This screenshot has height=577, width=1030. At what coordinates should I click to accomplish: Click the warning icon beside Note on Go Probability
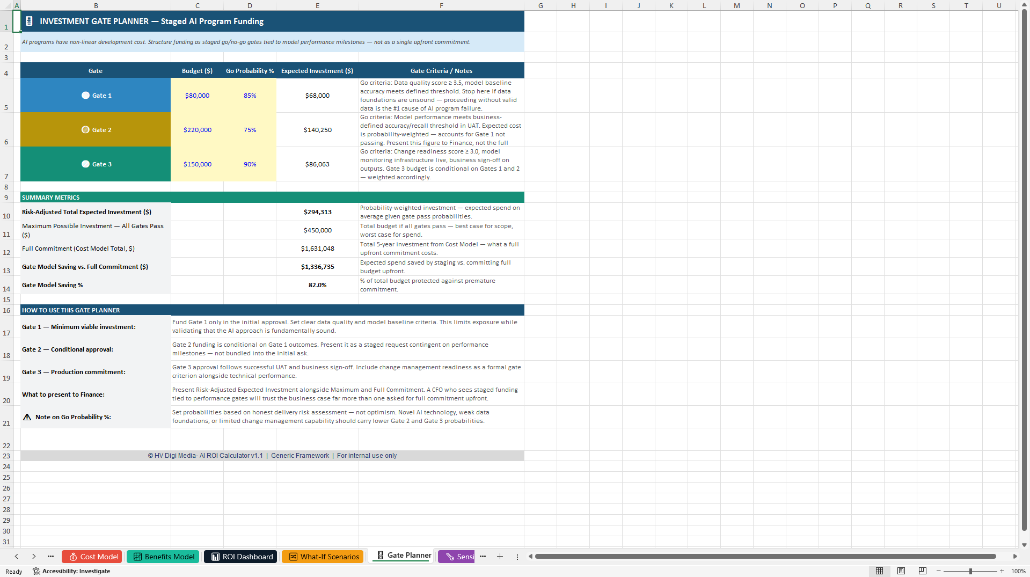click(x=27, y=417)
